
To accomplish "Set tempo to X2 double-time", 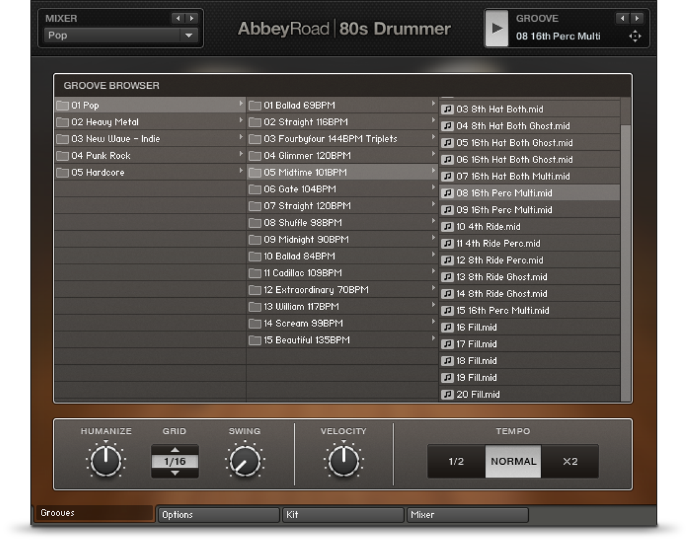I will [x=570, y=461].
